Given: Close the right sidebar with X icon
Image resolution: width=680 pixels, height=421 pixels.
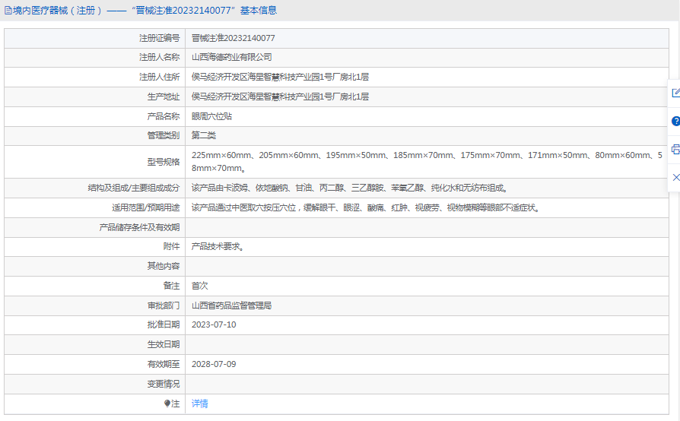Looking at the screenshot, I should [x=675, y=177].
